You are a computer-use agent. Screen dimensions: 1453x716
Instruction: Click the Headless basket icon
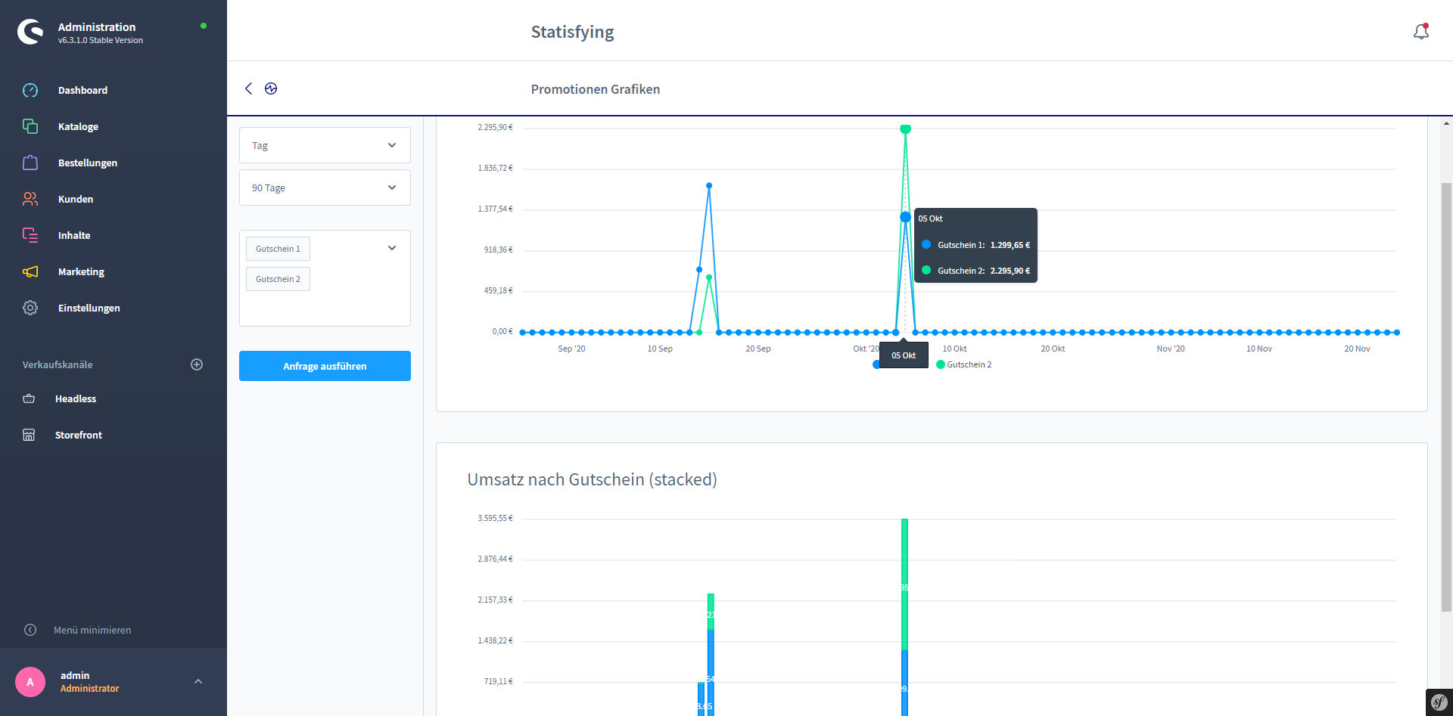point(29,398)
